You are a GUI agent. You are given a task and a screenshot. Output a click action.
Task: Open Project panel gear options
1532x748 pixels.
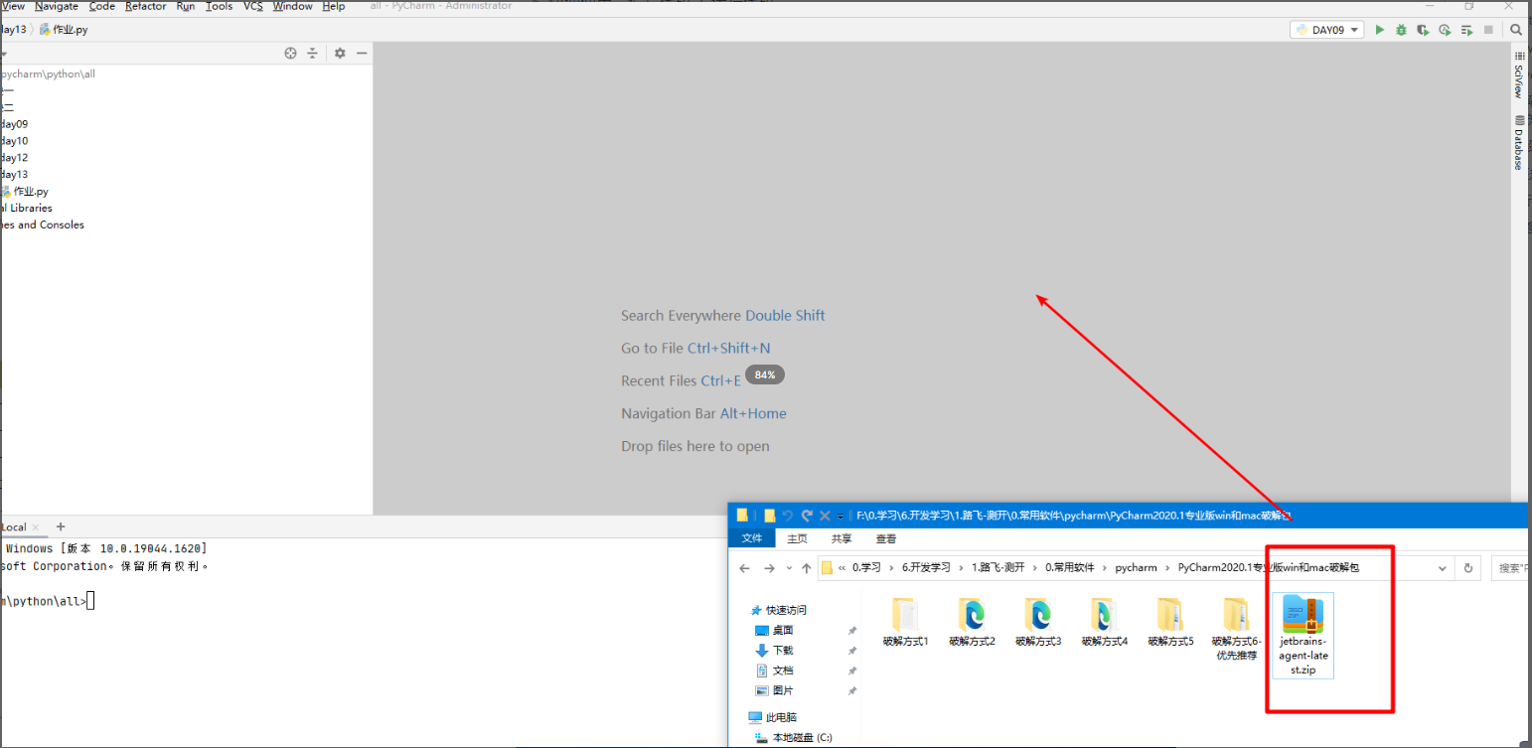[340, 53]
